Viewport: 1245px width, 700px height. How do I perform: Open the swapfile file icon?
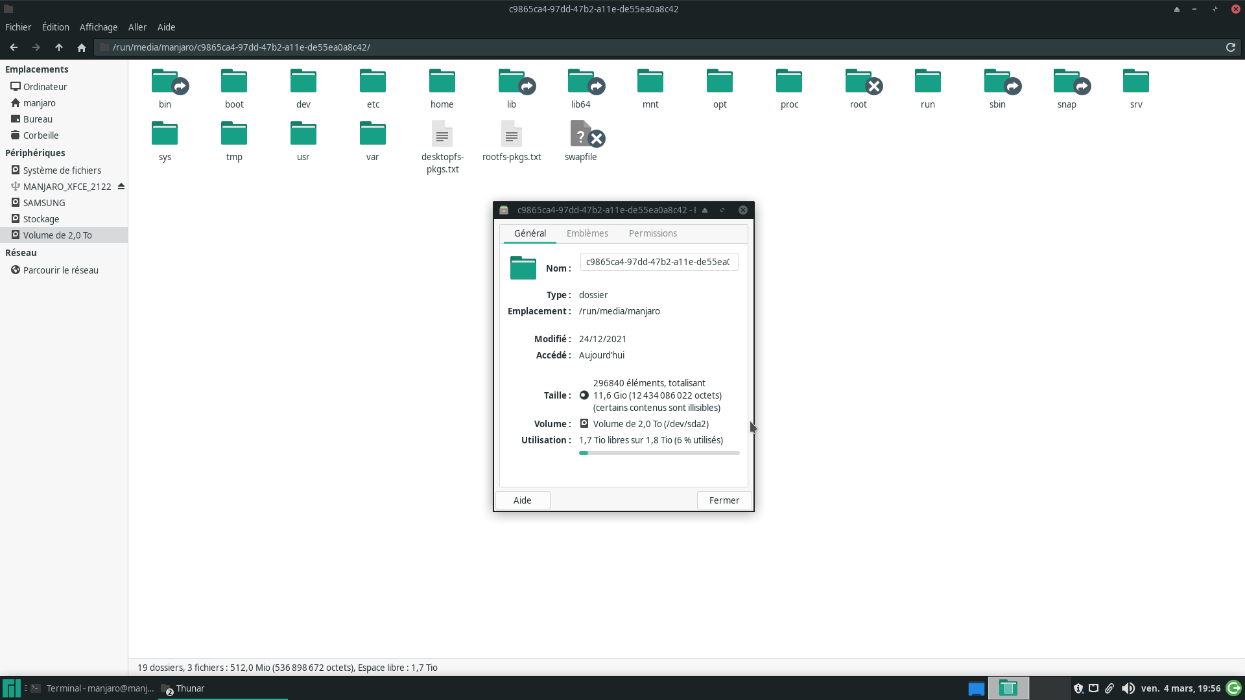tap(581, 135)
